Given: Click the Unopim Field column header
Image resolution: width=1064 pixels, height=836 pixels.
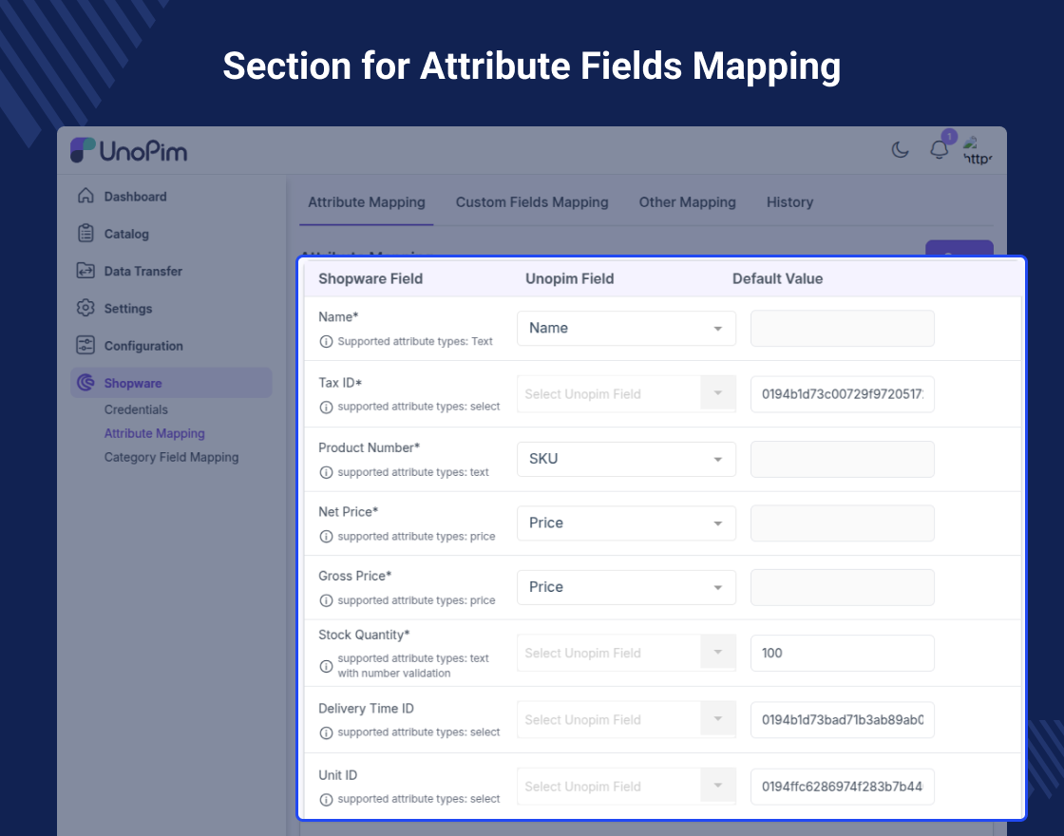Looking at the screenshot, I should [x=569, y=279].
